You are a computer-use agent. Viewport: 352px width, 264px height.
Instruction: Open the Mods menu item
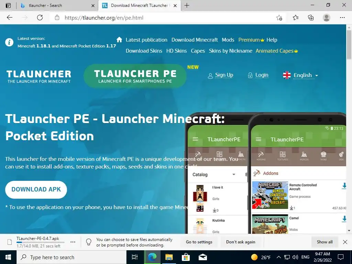228,40
